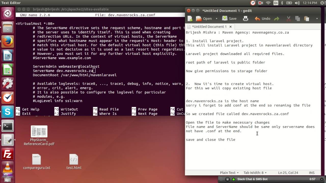Image resolution: width=326 pixels, height=183 pixels.
Task: Launch FileZilla from the dock
Action: [8, 154]
